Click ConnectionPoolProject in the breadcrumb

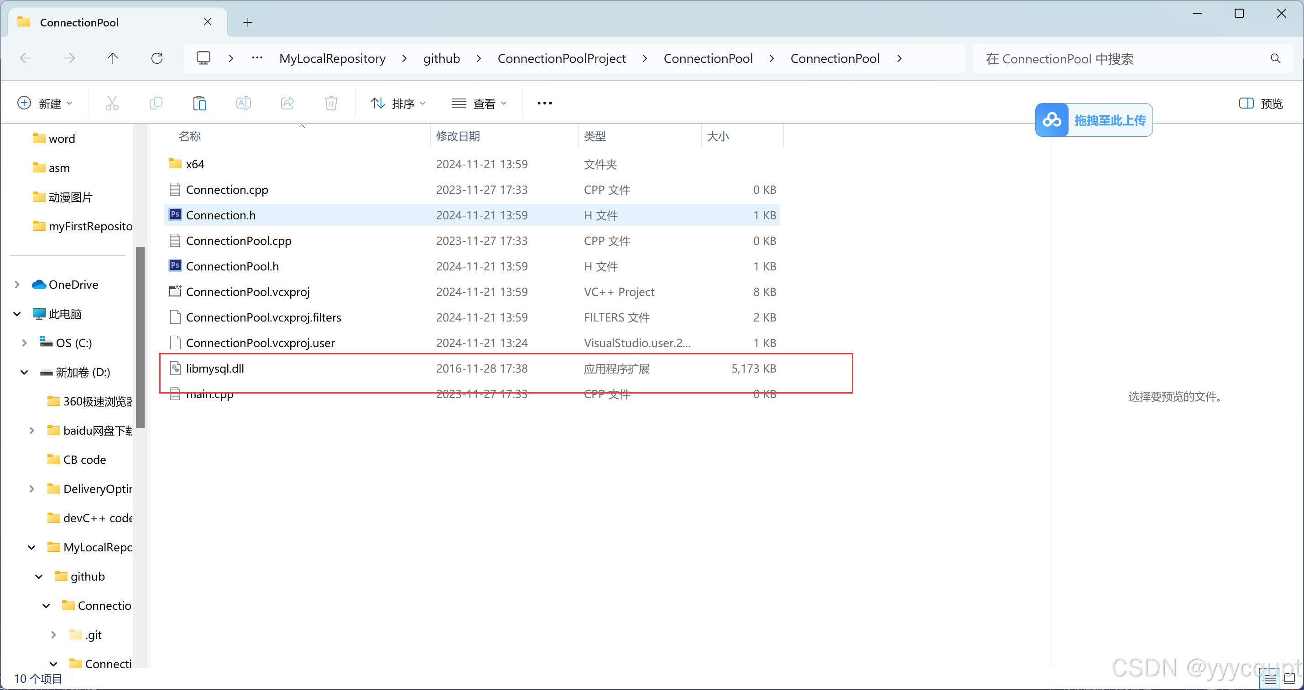coord(562,59)
